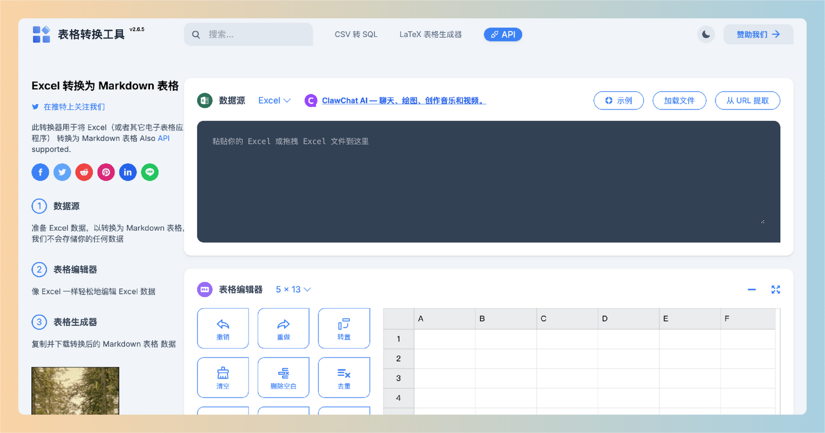Click the 撤销 (undo) icon button
The width and height of the screenshot is (825, 433).
pyautogui.click(x=223, y=328)
